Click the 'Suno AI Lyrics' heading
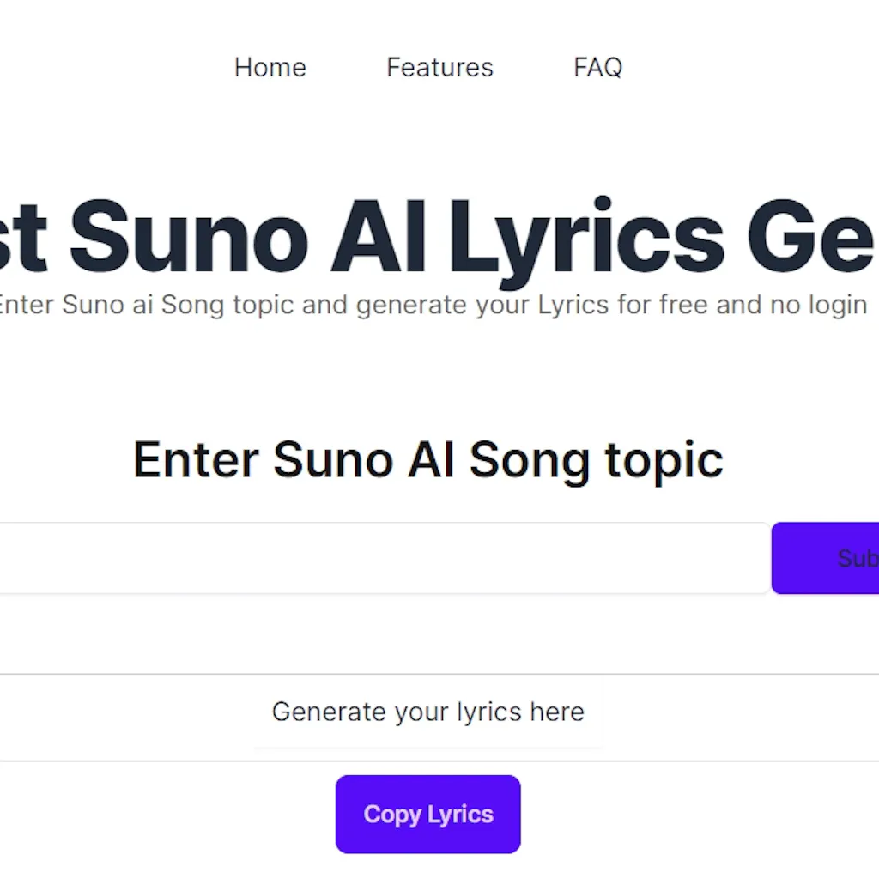 429,236
